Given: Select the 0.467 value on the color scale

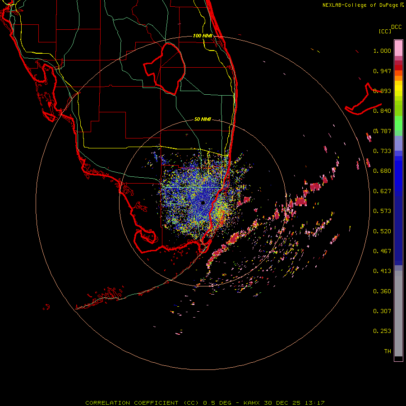Looking at the screenshot, I should 382,251.
